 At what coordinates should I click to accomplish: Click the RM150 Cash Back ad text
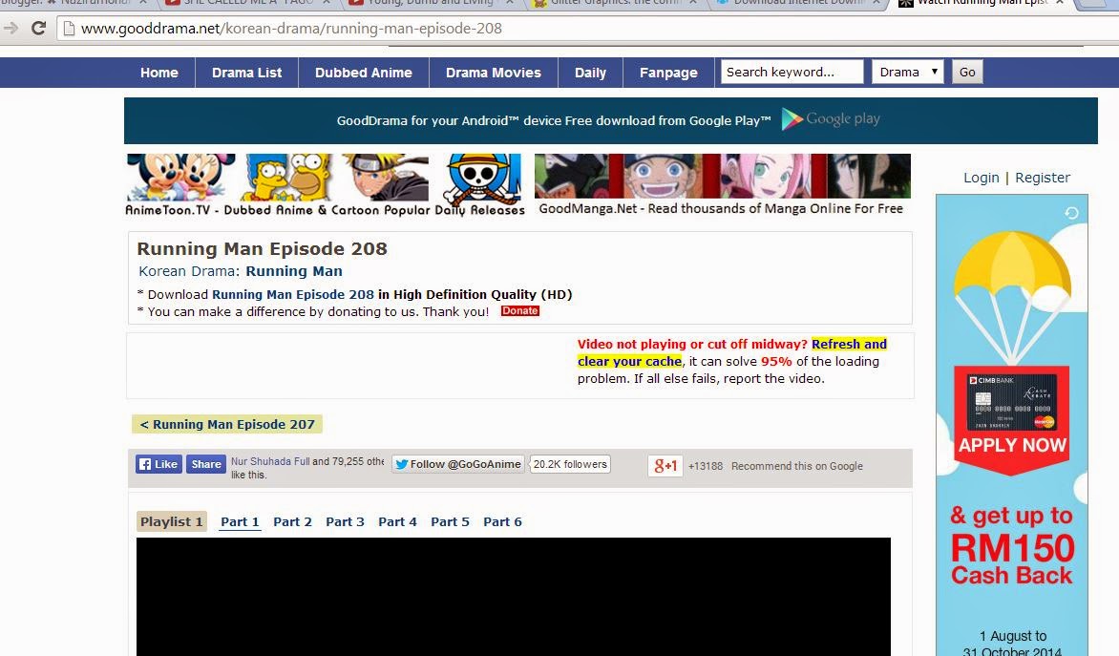[x=1012, y=561]
